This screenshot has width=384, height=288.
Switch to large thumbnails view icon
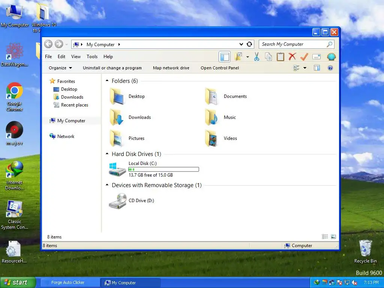(333, 237)
